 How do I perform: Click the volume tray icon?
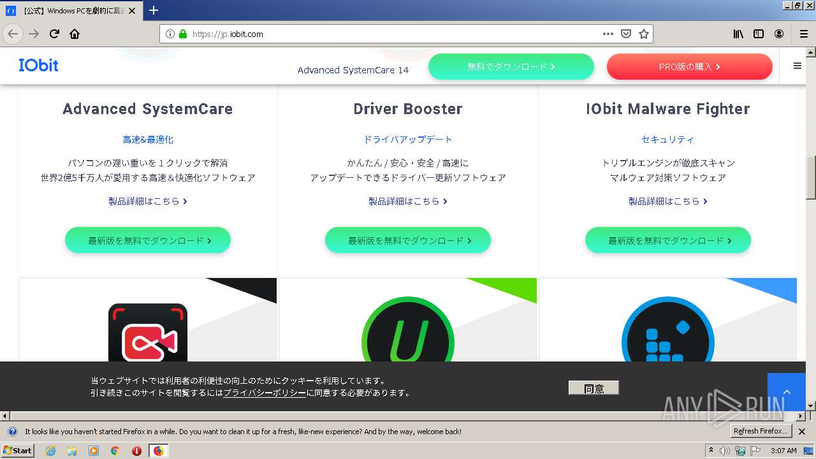point(725,451)
